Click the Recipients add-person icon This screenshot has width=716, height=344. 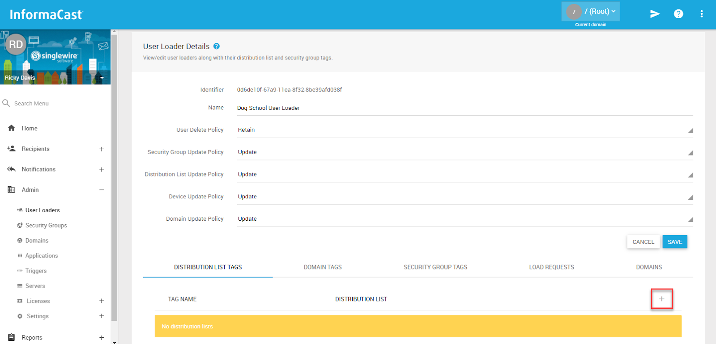click(x=12, y=149)
